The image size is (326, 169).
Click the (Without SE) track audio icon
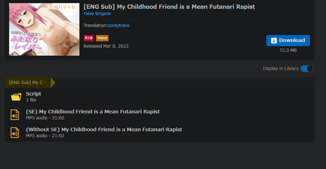click(x=15, y=133)
